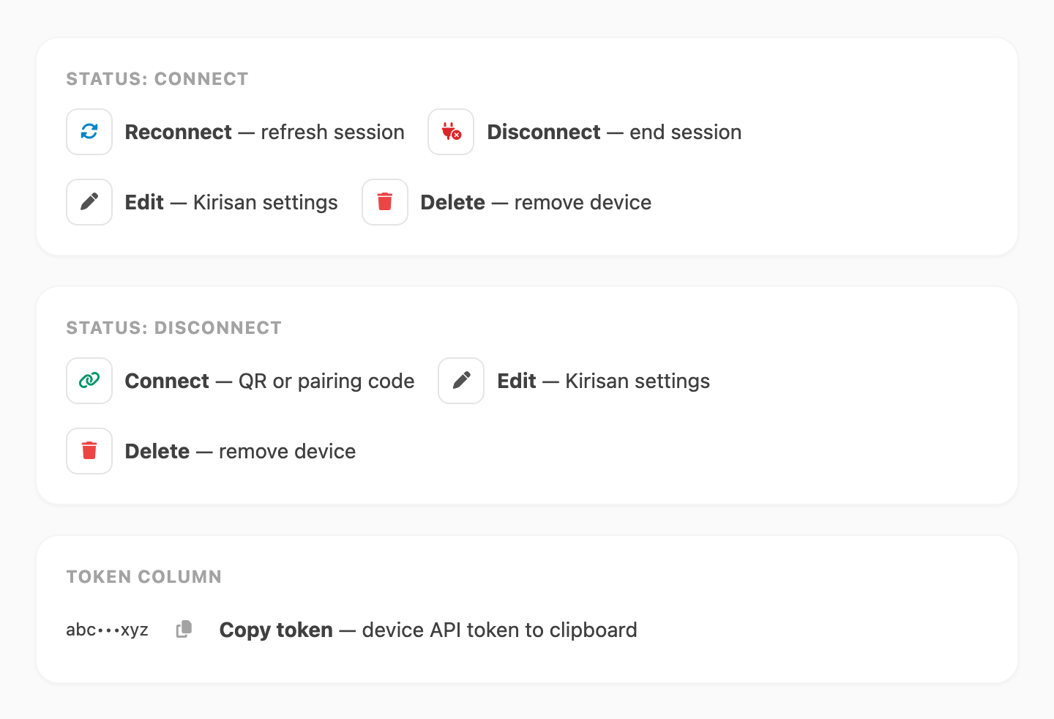Screen dimensions: 1054x719
Task: Click 'Edit — Kirisan settings' text under Status: Connect
Action: coord(231,202)
